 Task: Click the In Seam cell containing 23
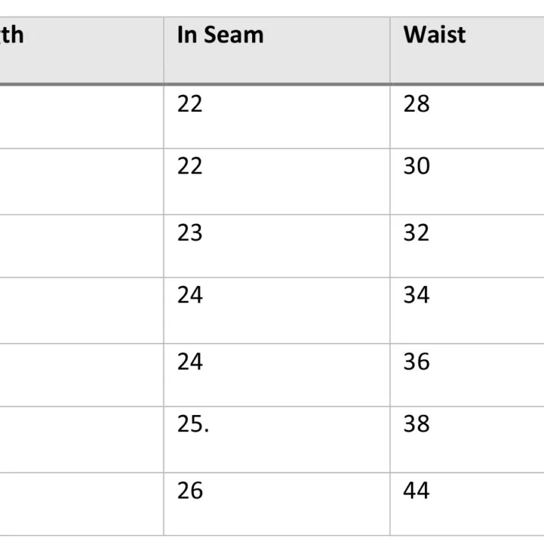[190, 233]
